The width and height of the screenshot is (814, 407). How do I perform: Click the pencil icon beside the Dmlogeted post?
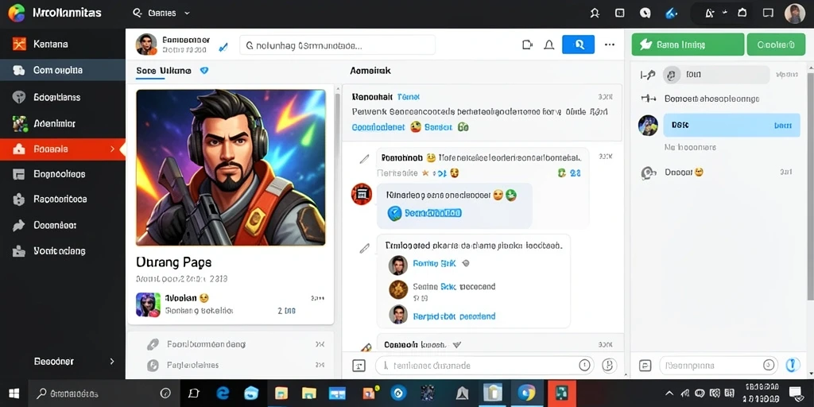tap(364, 249)
